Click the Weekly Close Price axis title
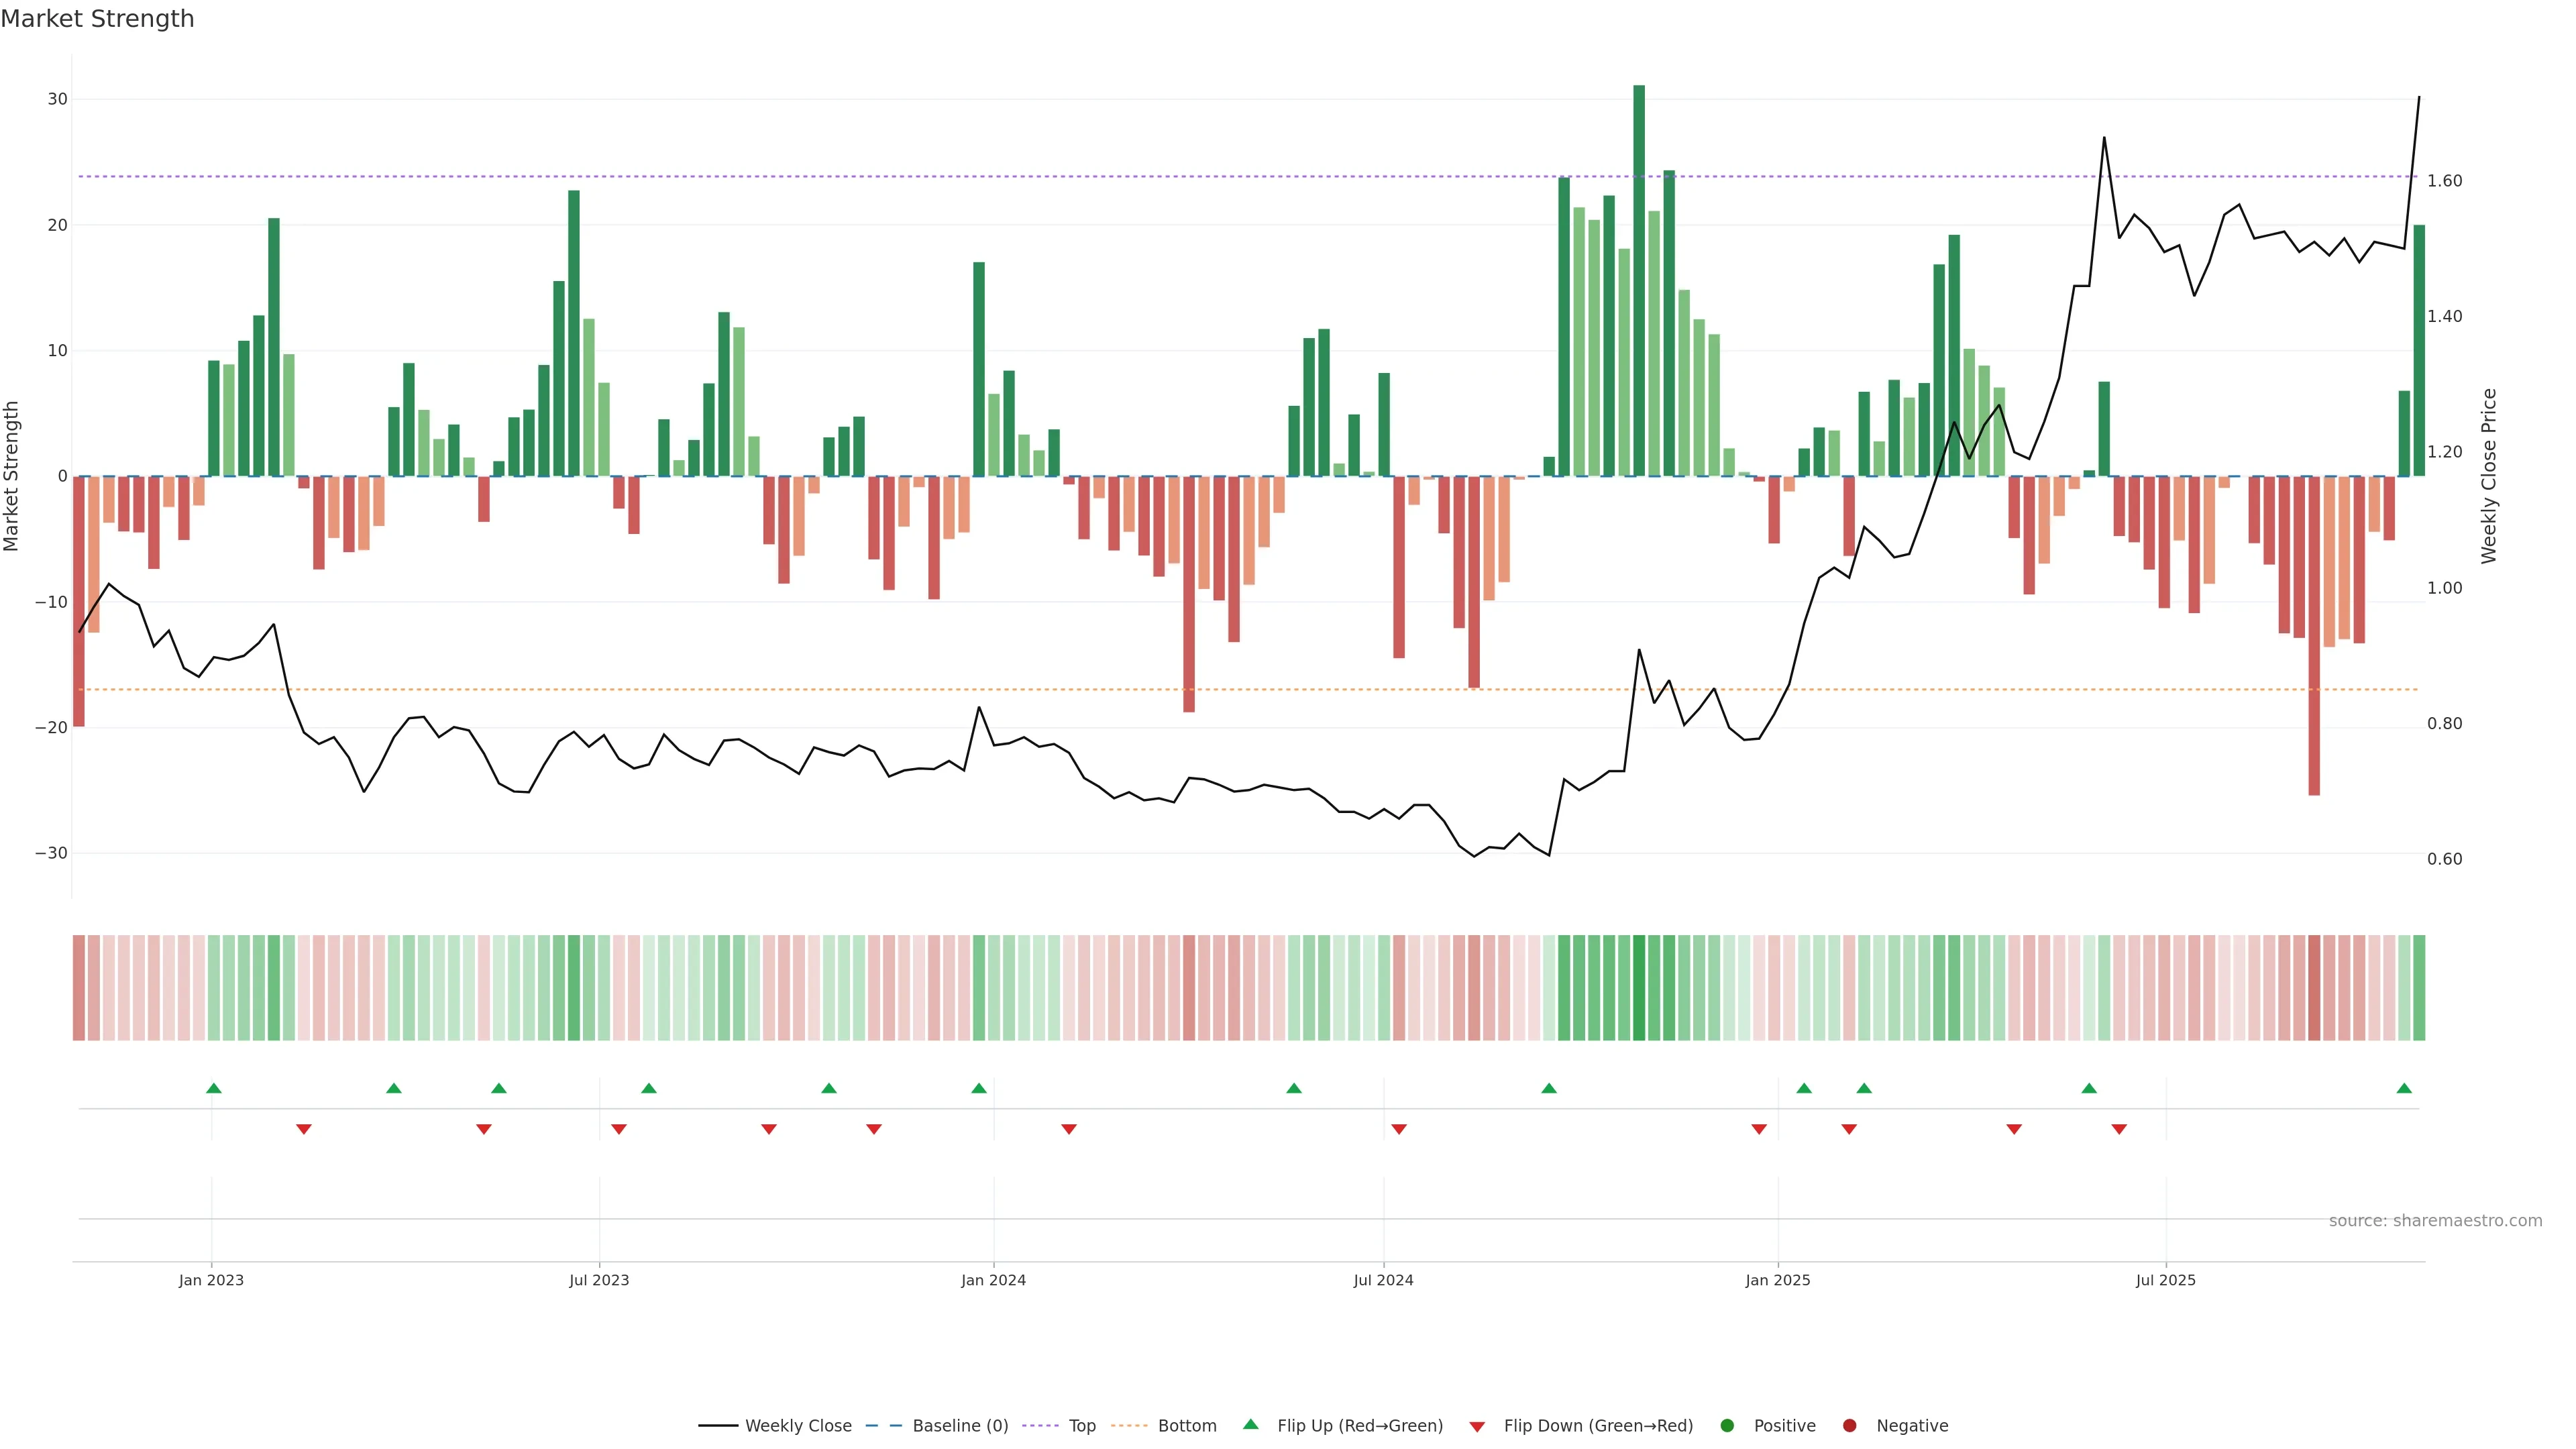 point(2489,476)
